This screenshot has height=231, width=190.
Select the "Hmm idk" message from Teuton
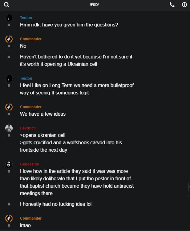(x=69, y=25)
